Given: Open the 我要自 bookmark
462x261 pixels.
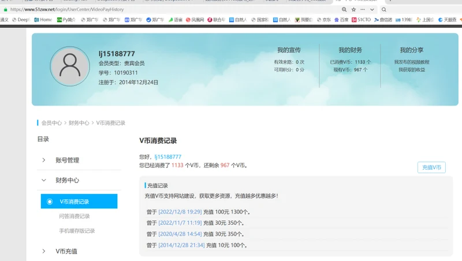Looking at the screenshot, I should tap(304, 20).
